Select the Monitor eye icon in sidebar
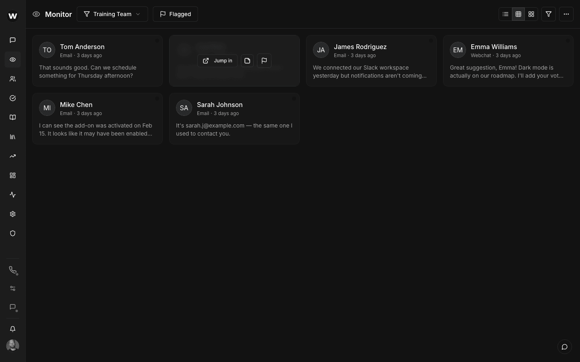Screen dimensions: 580x362 (12, 60)
